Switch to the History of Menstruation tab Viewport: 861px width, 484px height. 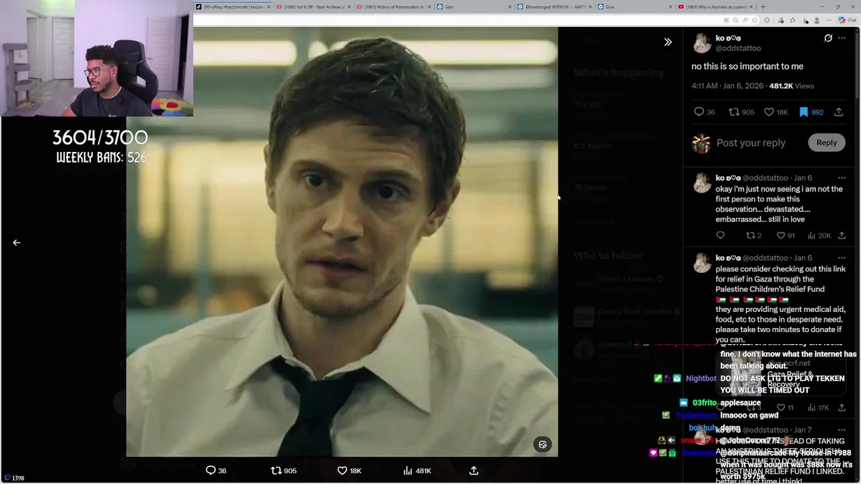click(x=394, y=7)
